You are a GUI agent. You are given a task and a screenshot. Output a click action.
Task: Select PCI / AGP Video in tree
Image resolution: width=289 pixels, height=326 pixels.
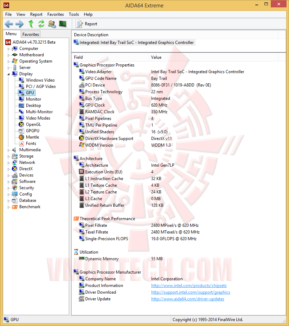coord(41,87)
